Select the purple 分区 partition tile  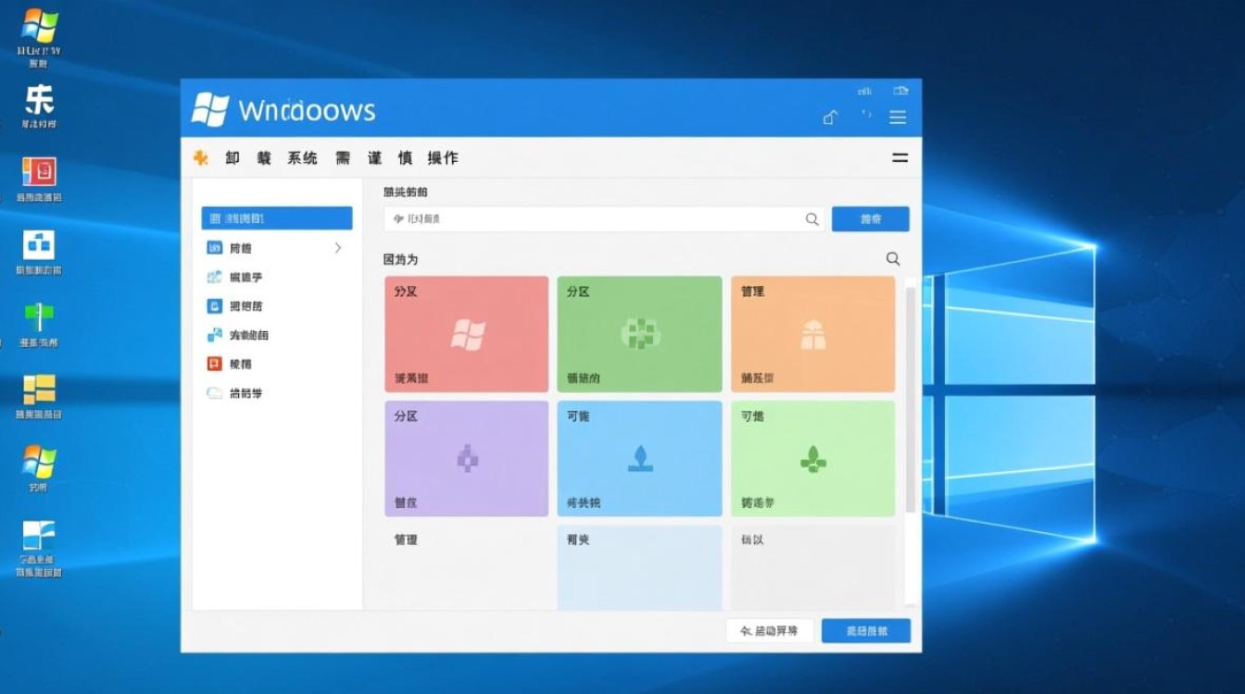click(466, 457)
